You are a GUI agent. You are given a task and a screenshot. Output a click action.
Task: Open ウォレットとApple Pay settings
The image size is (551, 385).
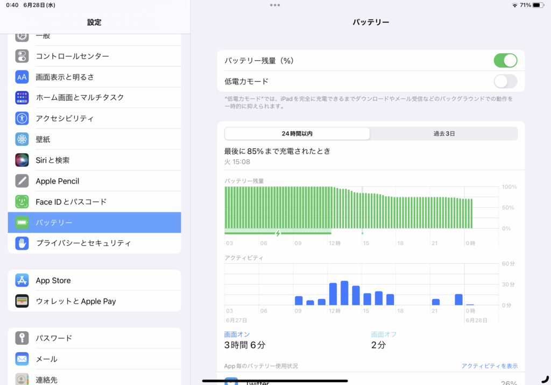(x=94, y=301)
